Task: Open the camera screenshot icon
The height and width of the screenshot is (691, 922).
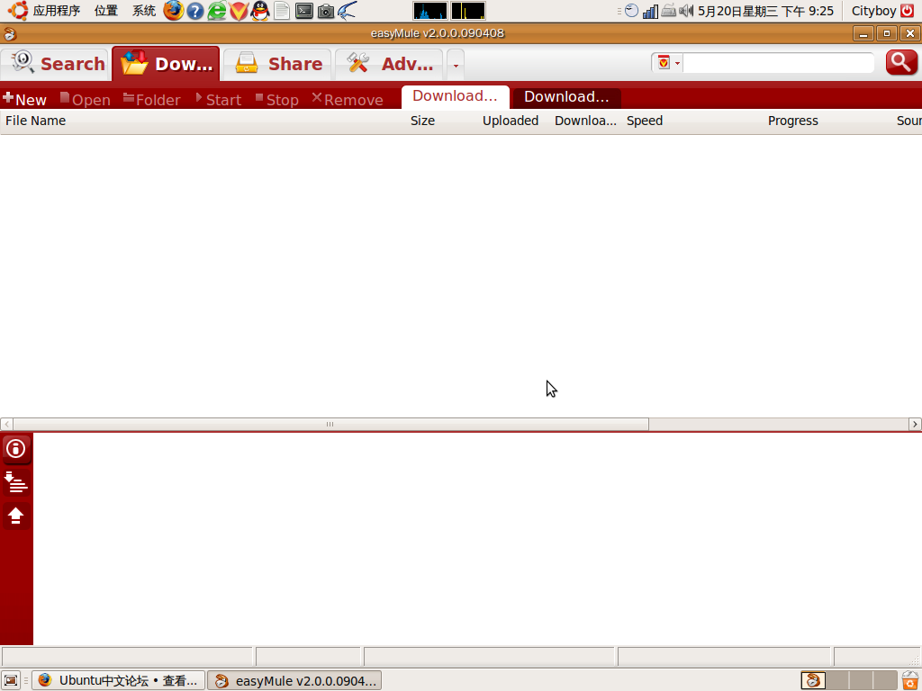Action: (x=326, y=11)
